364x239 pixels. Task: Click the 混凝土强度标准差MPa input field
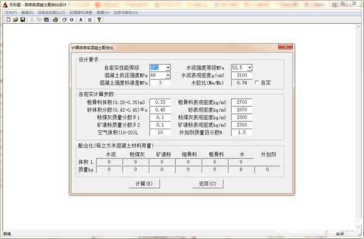(x=160, y=82)
